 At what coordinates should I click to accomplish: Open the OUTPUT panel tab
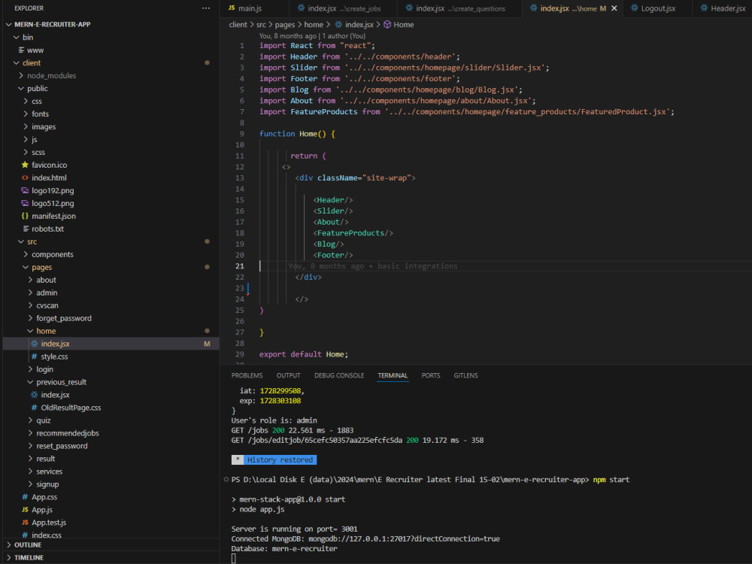point(288,375)
